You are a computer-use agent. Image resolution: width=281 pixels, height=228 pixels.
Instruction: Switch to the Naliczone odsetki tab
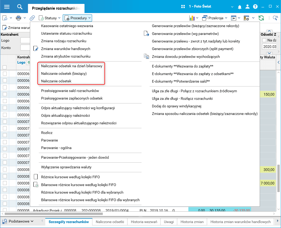coord(110,222)
